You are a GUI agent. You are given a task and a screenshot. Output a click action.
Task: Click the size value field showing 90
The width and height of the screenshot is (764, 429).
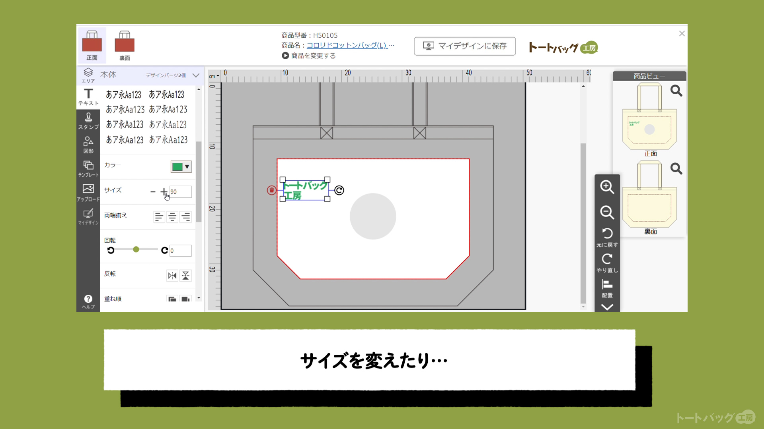(180, 192)
